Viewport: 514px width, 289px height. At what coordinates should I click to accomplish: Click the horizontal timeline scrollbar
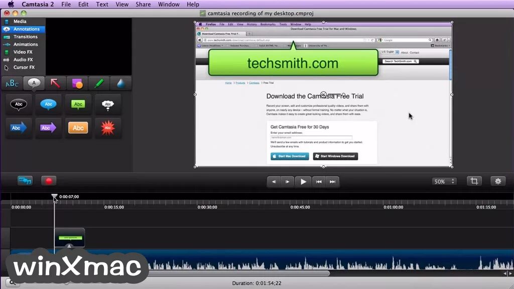(238, 273)
